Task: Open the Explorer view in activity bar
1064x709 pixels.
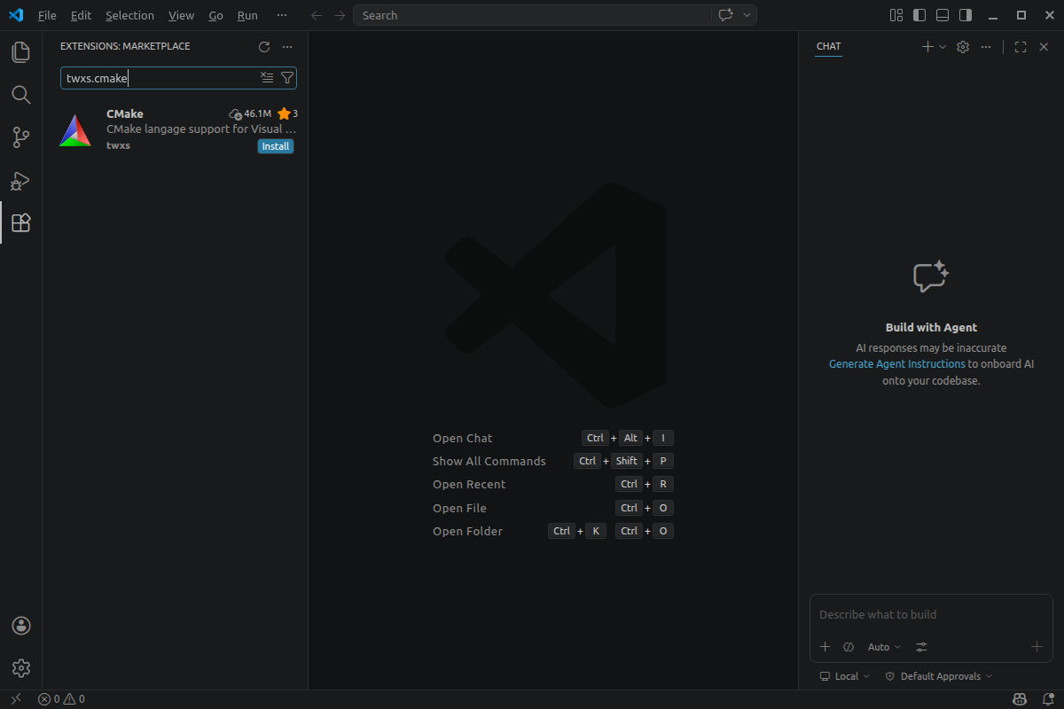Action: click(x=20, y=52)
